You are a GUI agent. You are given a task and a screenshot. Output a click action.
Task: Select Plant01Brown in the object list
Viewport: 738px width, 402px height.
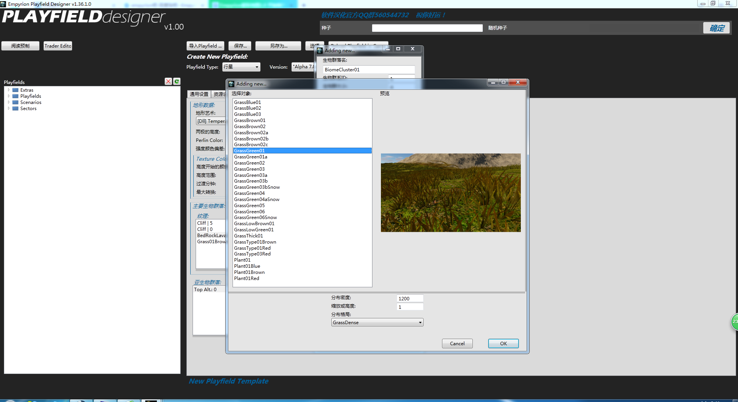point(302,272)
